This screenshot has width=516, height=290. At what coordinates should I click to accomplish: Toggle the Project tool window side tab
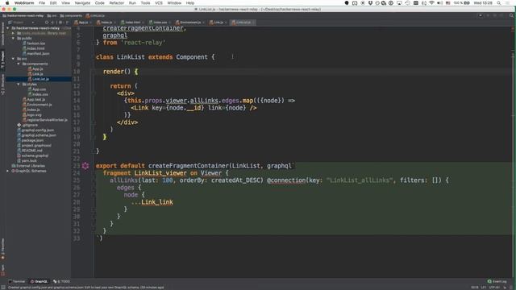pos(2,60)
